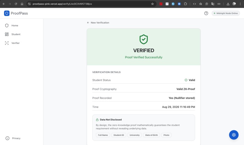Image resolution: width=244 pixels, height=145 pixels.
Task: Click the large 'VERIFIED' heading
Action: point(143,50)
